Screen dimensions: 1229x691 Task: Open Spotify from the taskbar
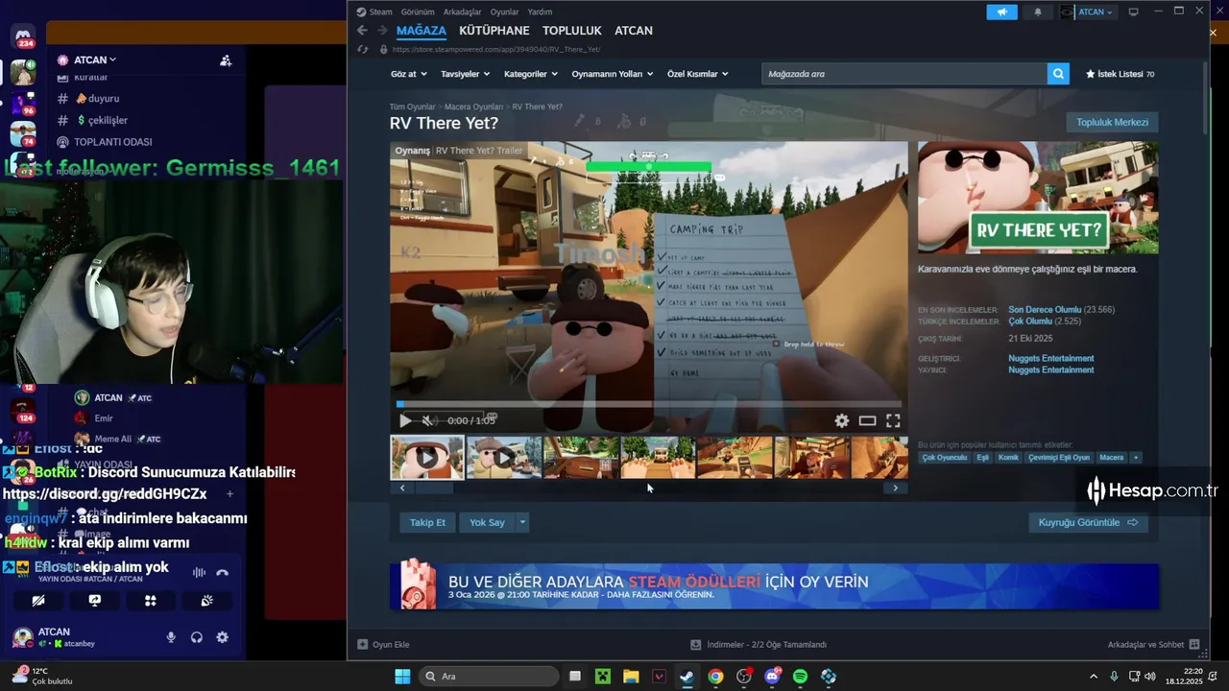coord(800,676)
